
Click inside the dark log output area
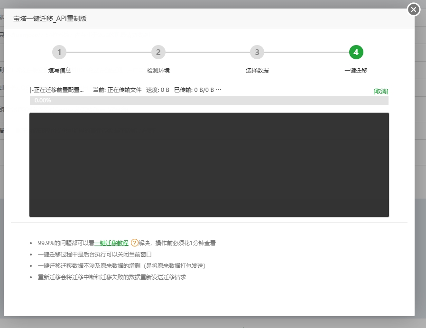click(209, 165)
